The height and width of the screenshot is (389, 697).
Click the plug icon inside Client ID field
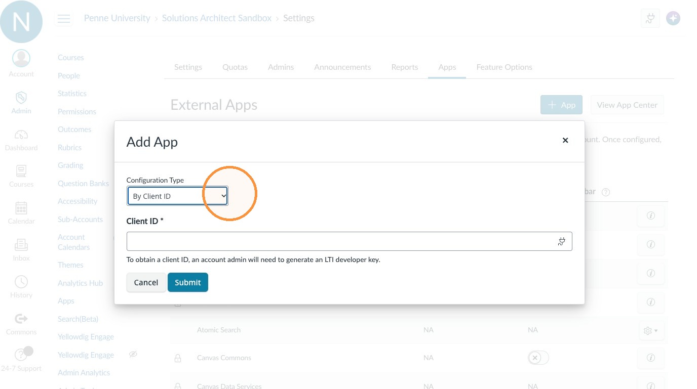pos(561,241)
